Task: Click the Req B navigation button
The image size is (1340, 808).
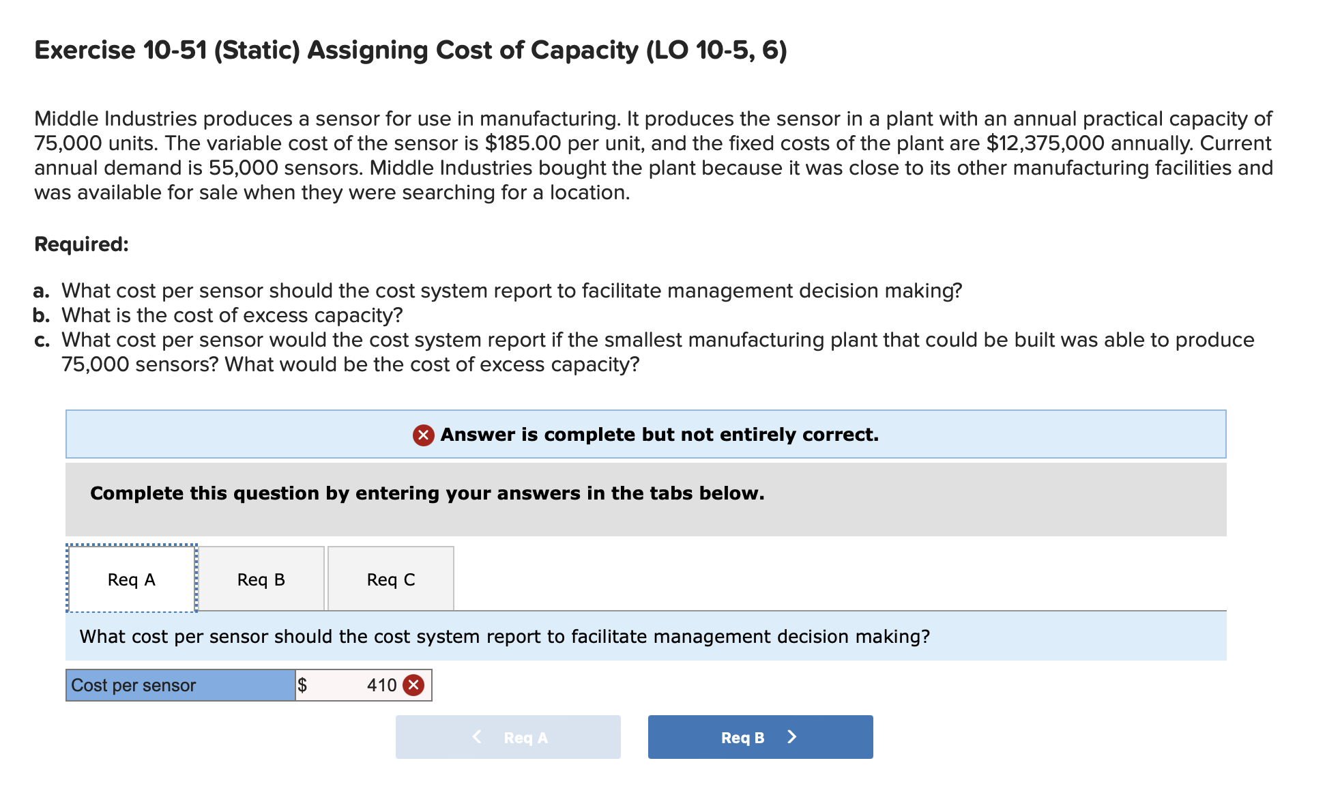Action: pos(759,736)
